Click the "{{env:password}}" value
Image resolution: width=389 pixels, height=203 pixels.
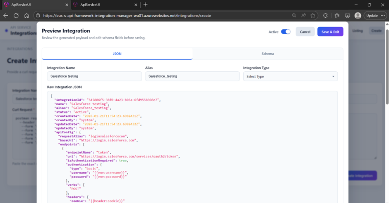point(109,177)
